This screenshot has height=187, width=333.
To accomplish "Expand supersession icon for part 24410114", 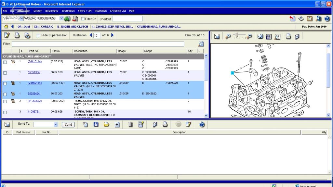I will click(13, 62).
